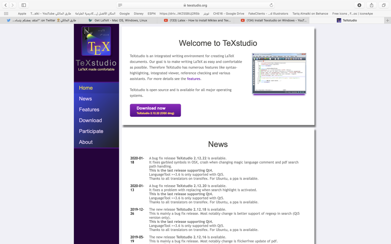Open Features in the site menu
Image resolution: width=391 pixels, height=244 pixels.
pyautogui.click(x=96, y=110)
